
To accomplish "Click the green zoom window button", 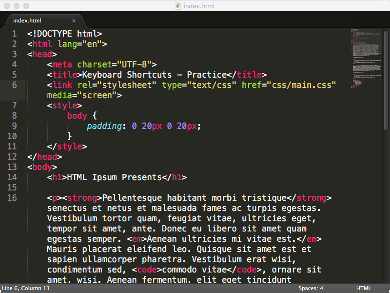I will [26, 6].
